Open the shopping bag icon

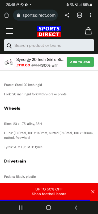coord(88,31)
